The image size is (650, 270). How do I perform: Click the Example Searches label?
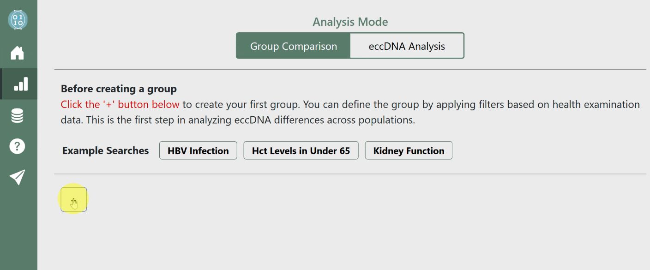click(105, 151)
